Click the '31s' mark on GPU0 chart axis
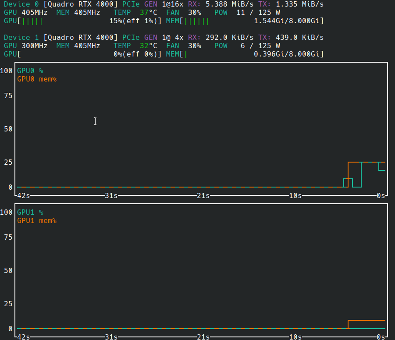Viewport: 395px width, 340px height. click(111, 196)
